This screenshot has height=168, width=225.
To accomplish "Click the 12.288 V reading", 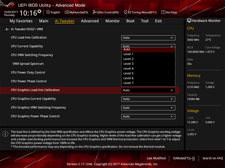I will (192, 122).
